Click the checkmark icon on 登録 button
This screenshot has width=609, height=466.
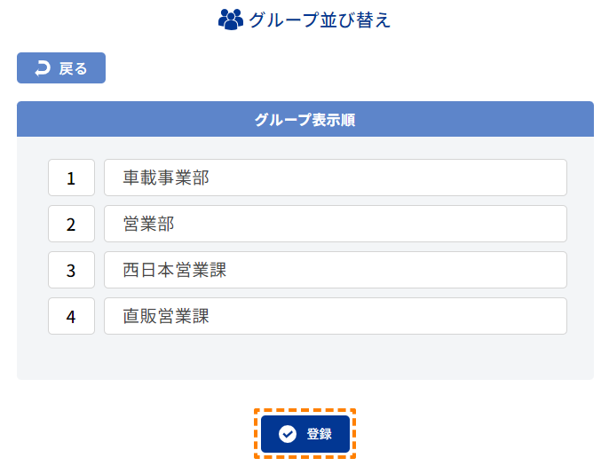288,434
